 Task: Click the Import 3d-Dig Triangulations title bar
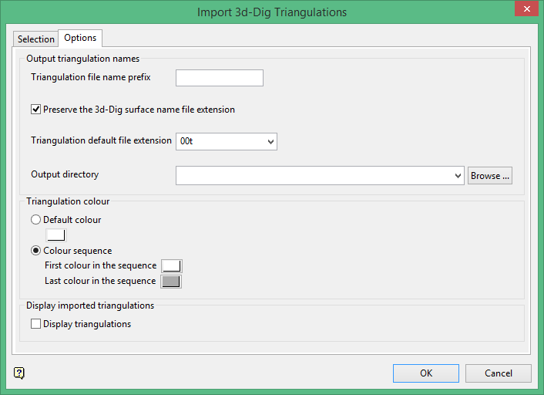click(x=272, y=12)
